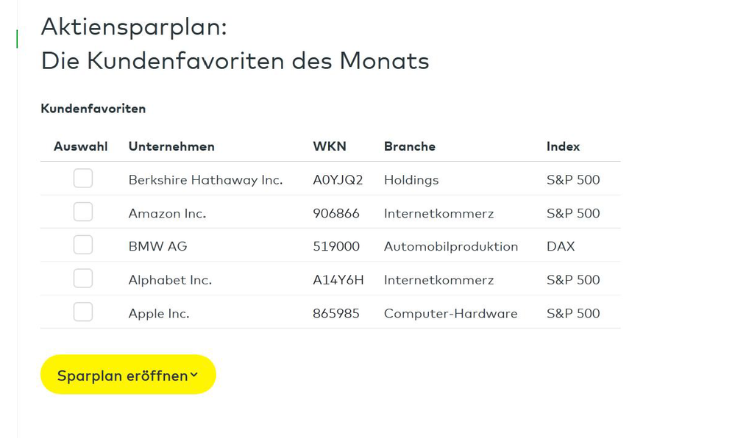Click the Automobilproduktion branch cell

pyautogui.click(x=451, y=247)
